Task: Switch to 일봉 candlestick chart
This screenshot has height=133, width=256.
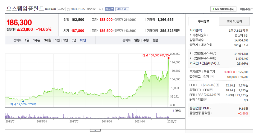Action: click(137, 40)
